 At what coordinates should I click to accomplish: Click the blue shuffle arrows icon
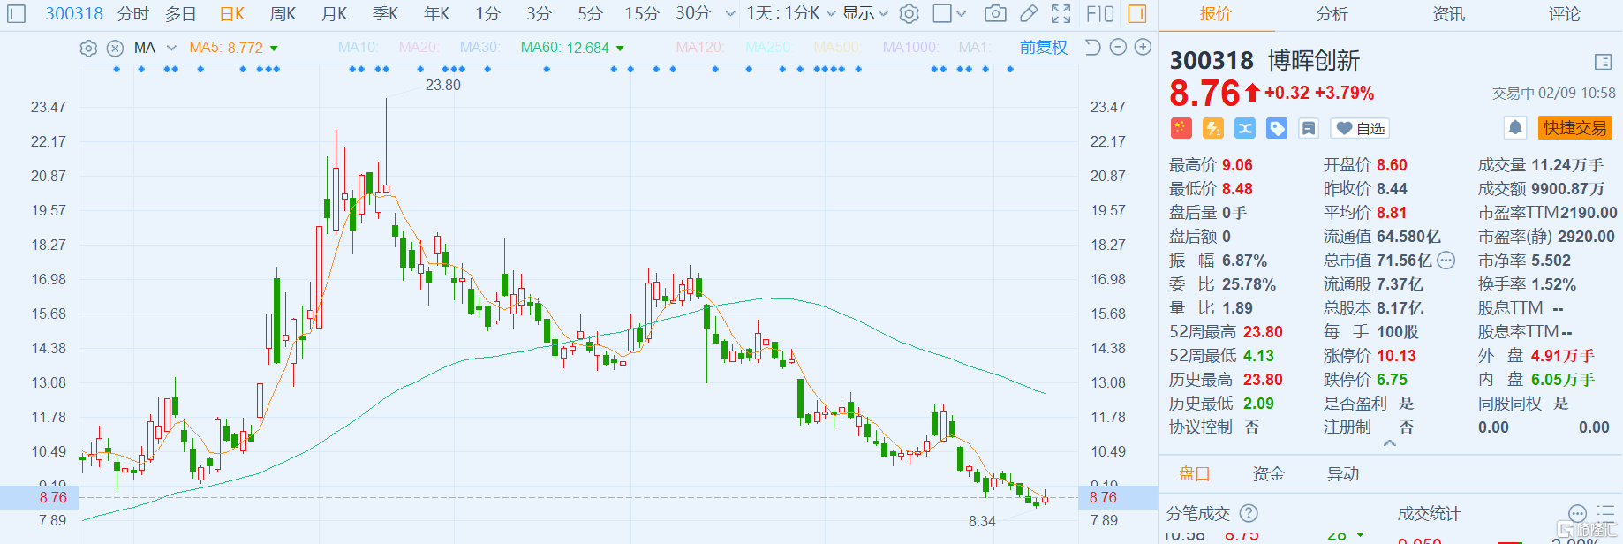pos(1245,128)
